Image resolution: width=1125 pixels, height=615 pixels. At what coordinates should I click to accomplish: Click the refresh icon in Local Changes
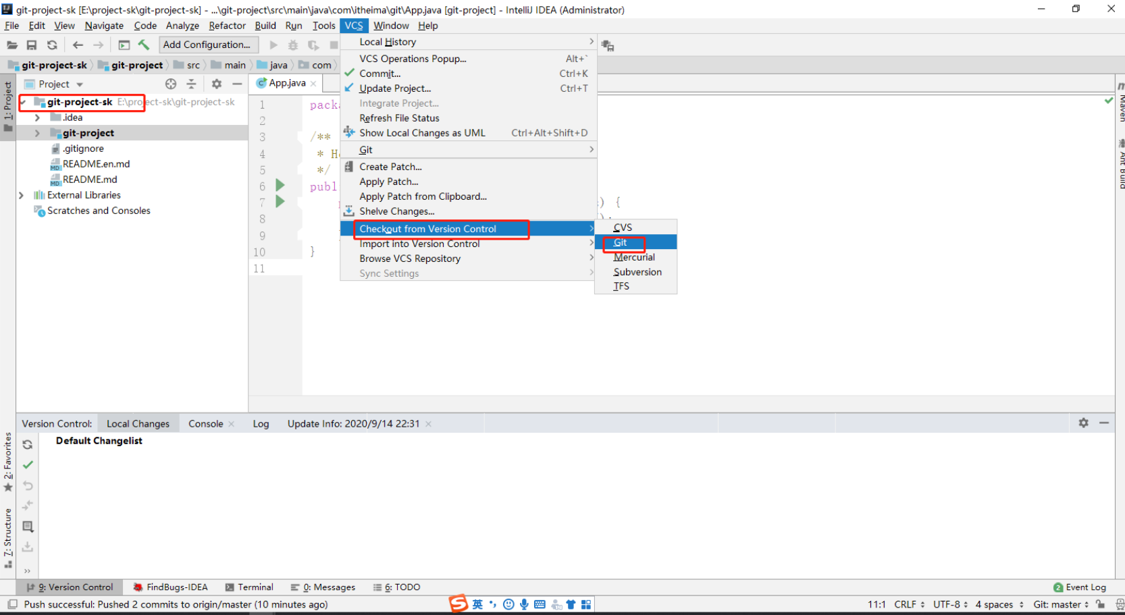(28, 444)
